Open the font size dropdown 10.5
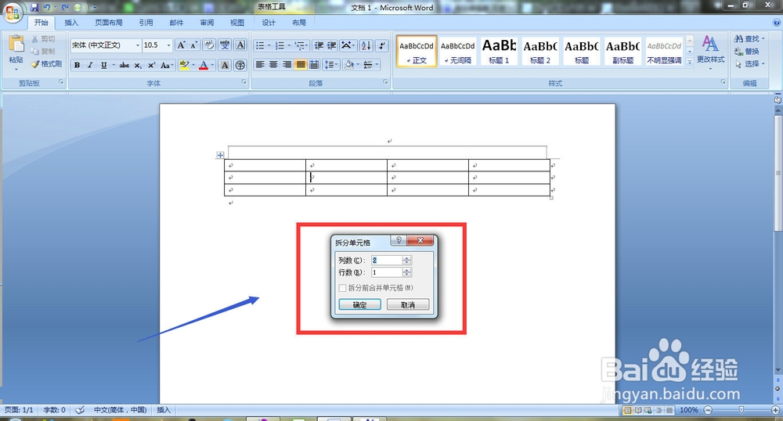This screenshot has width=783, height=421. [x=168, y=45]
